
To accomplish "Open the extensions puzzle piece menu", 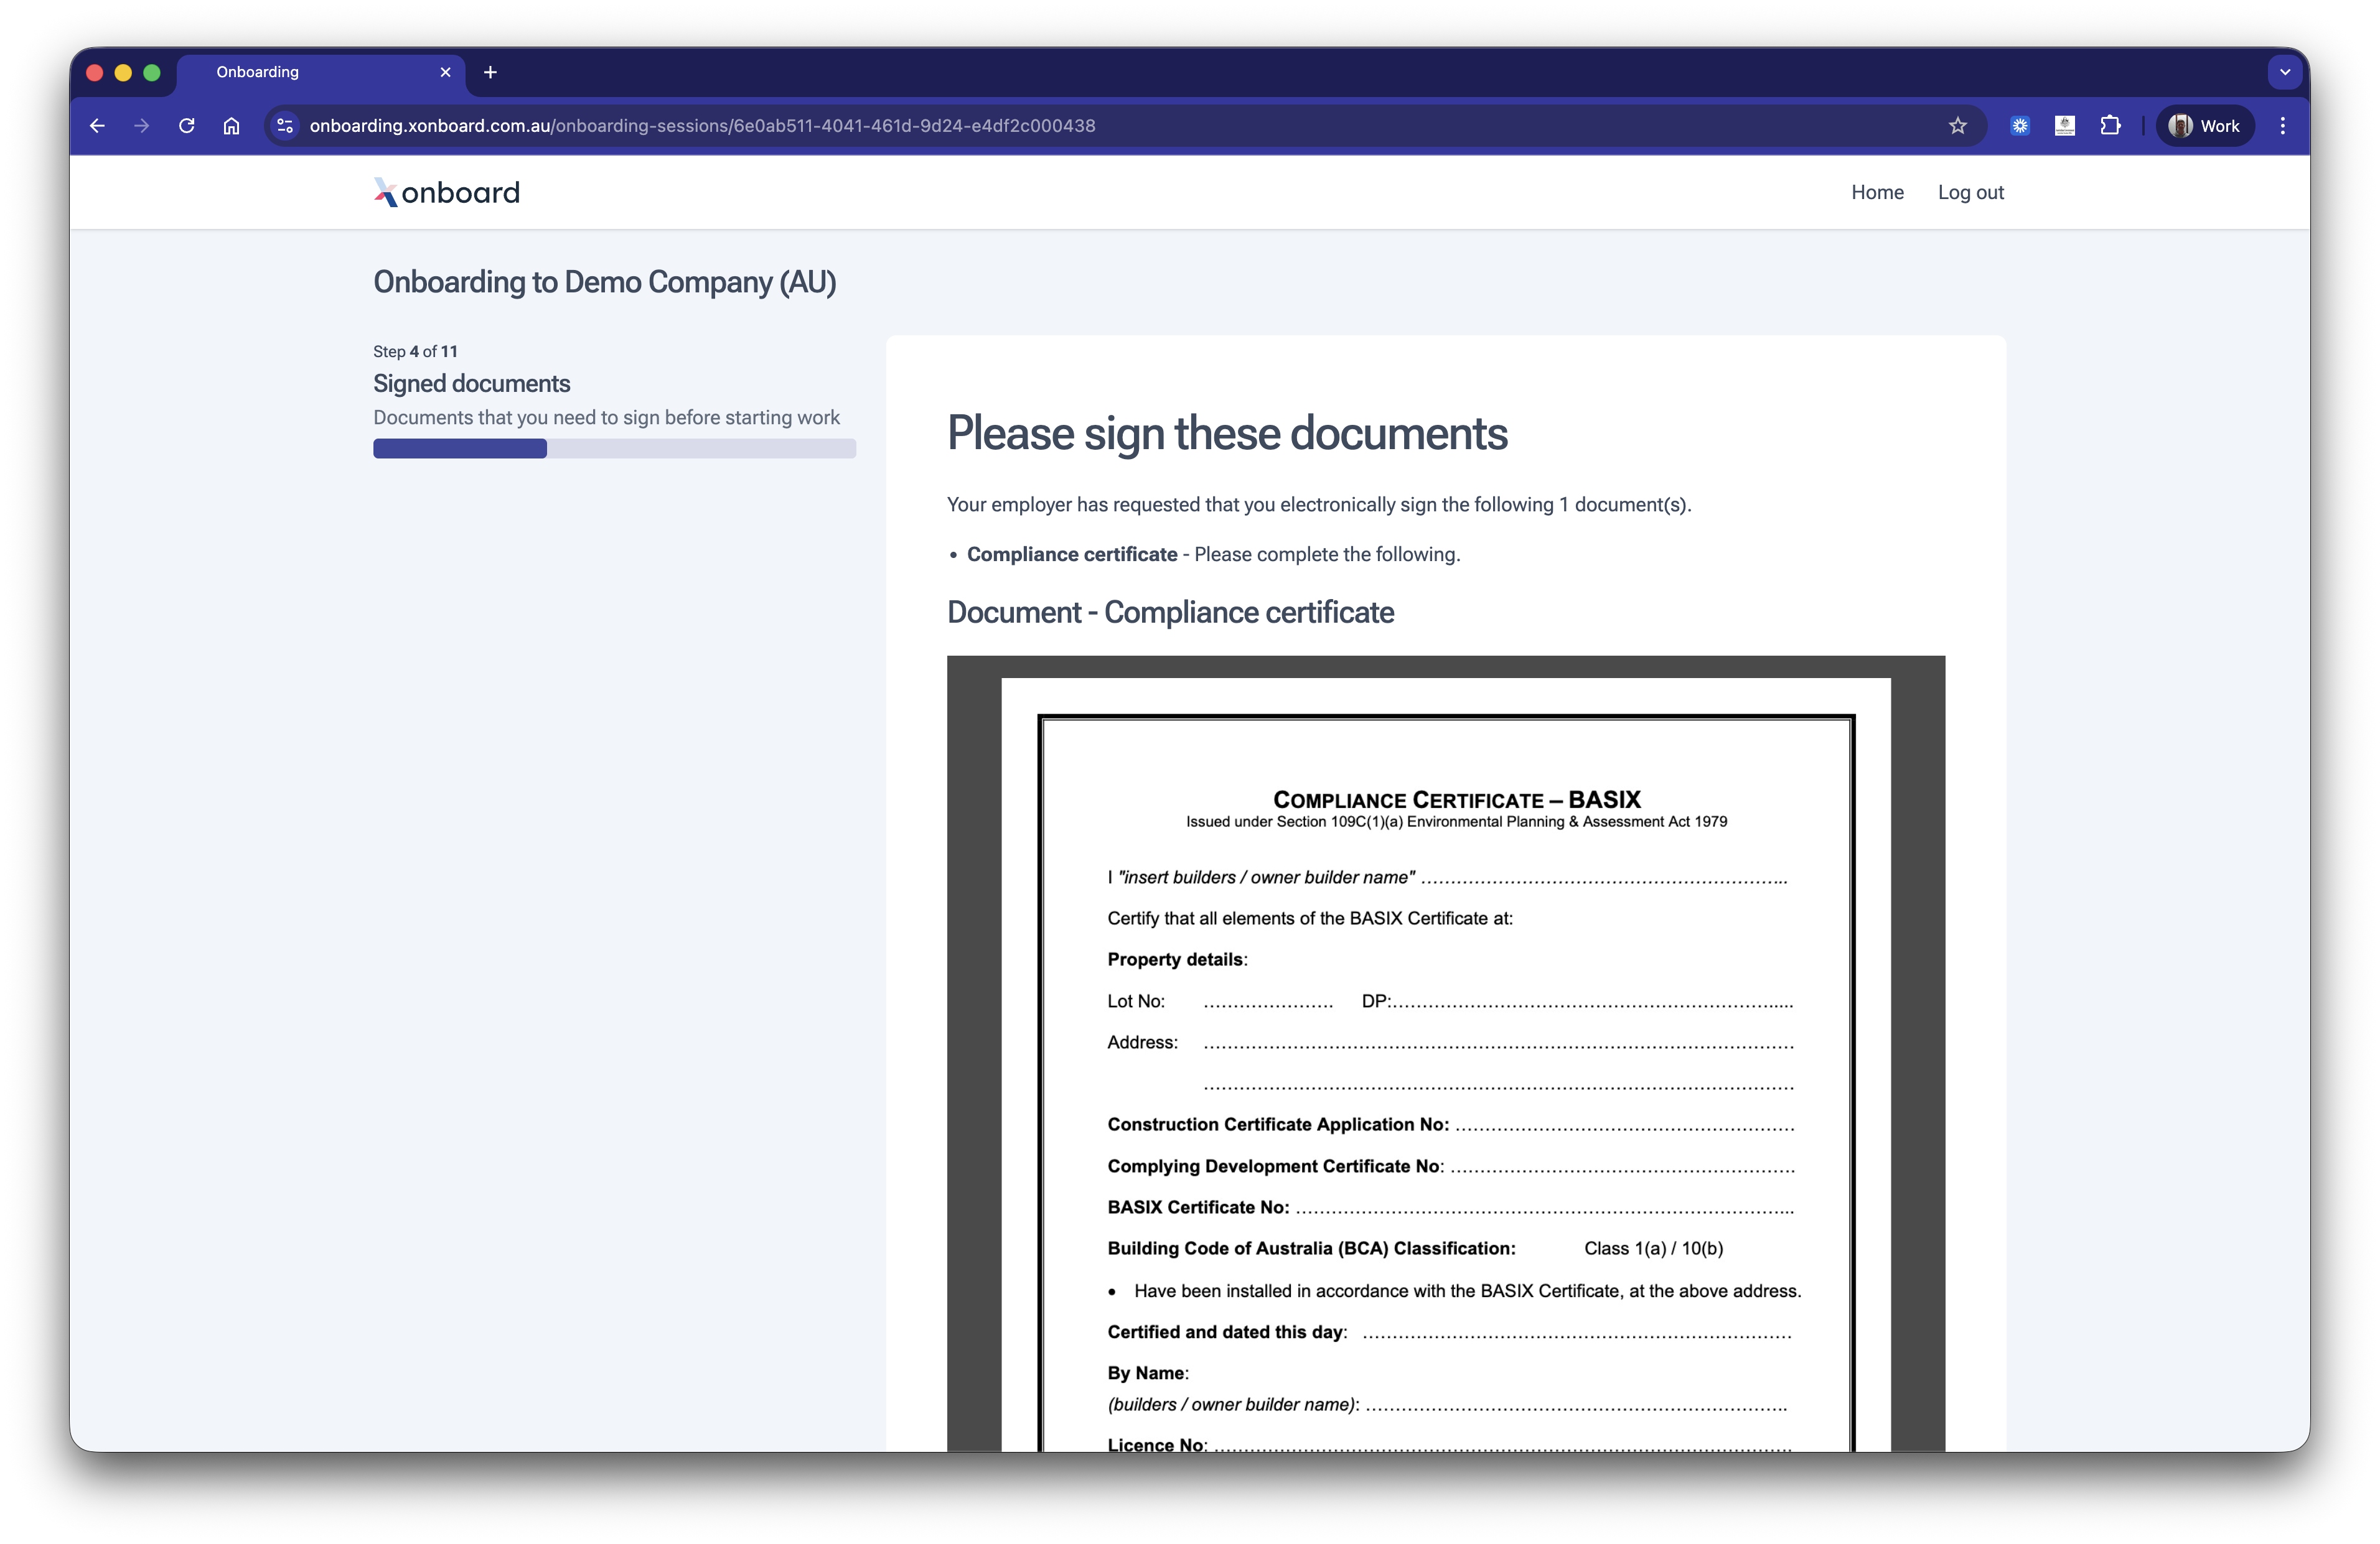I will click(2110, 126).
